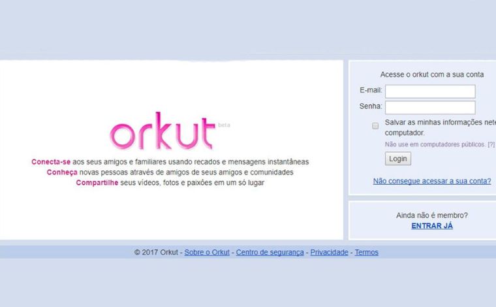Click the 'E-mail:' field label
The height and width of the screenshot is (307, 496).
371,90
